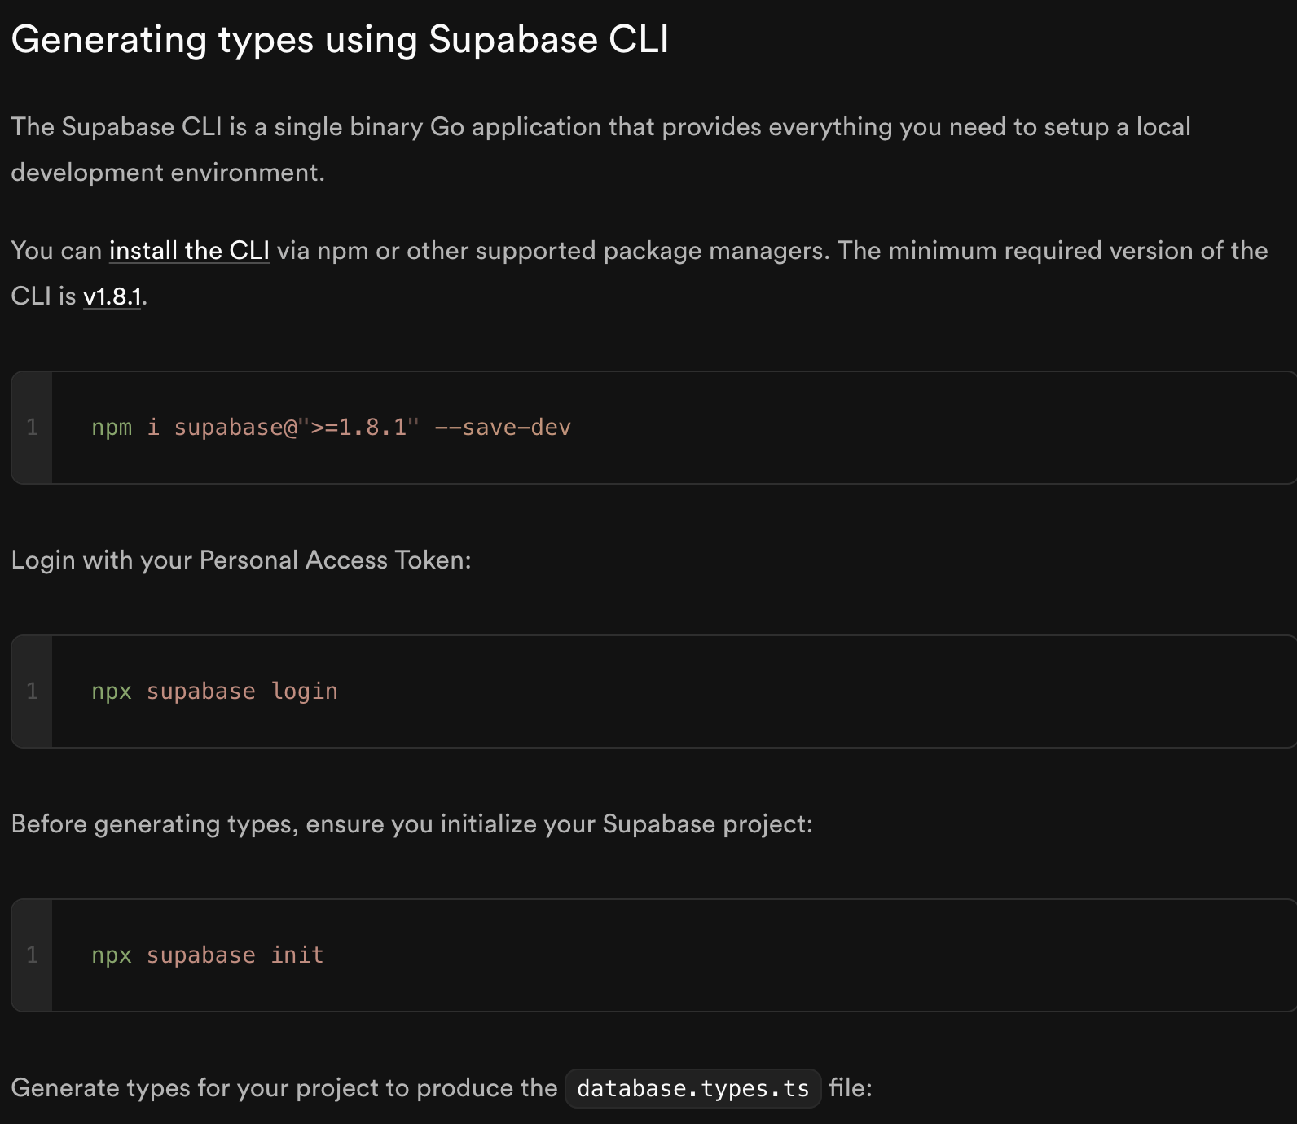This screenshot has width=1297, height=1124.
Task: Follow the v1.8.1 version link
Action: coord(112,296)
